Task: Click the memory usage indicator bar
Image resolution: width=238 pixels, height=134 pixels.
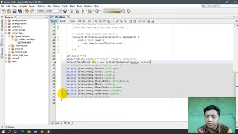Action: (112, 11)
